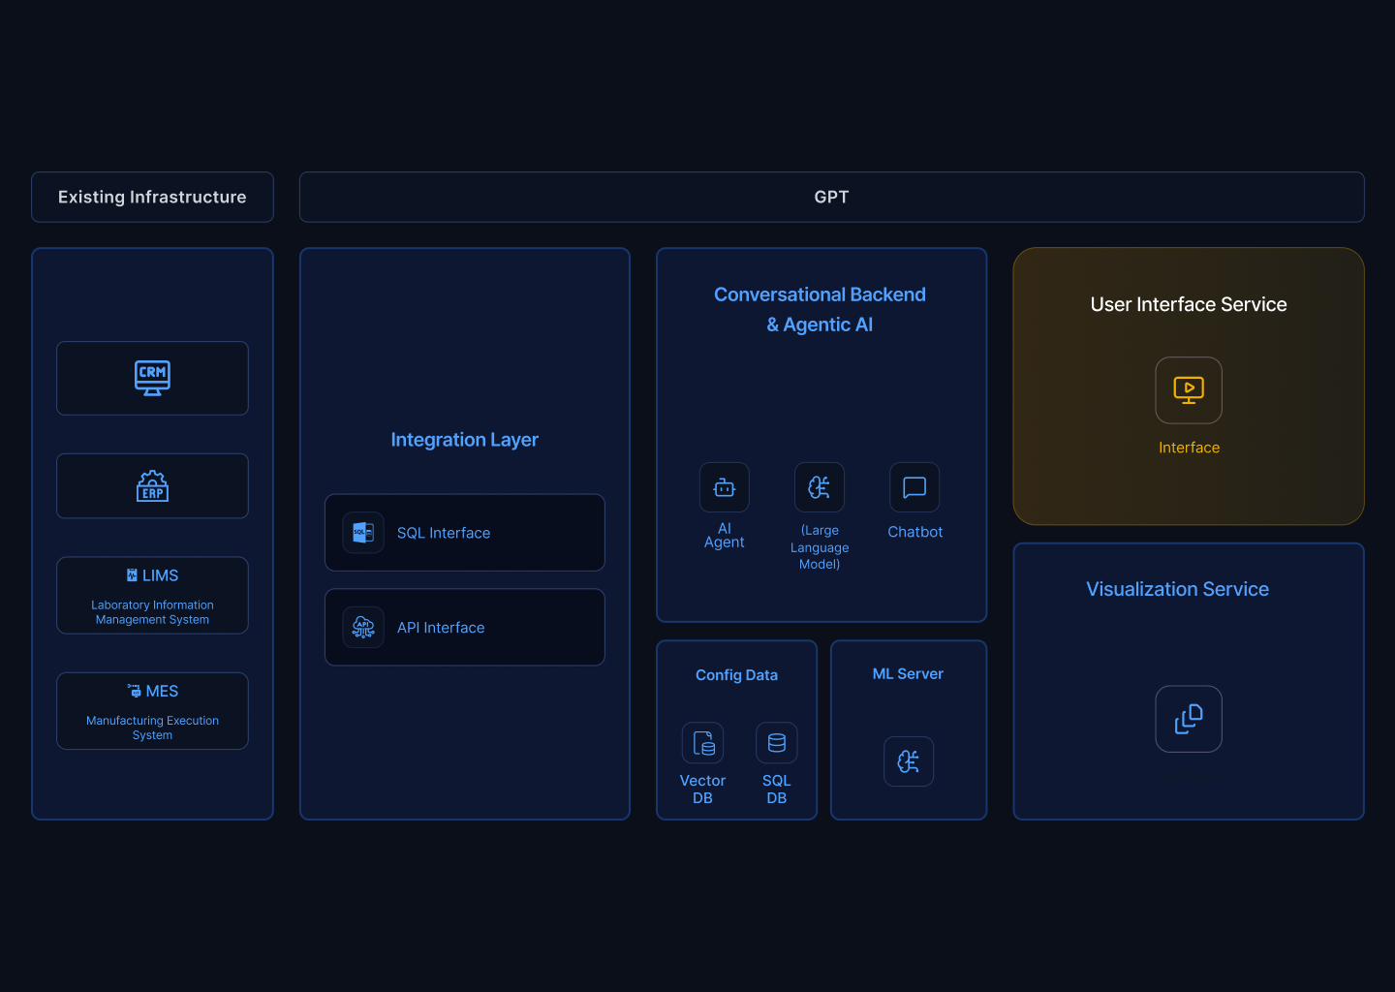Click the GPT header bar
The image size is (1395, 992).
[832, 197]
